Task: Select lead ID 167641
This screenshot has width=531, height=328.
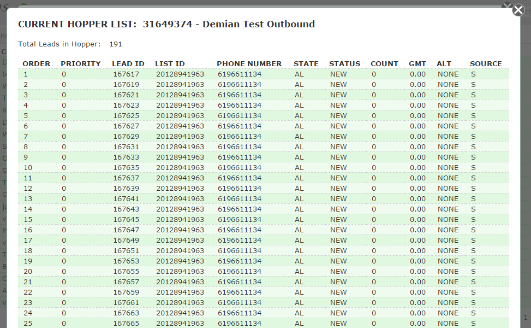Action: [126, 199]
